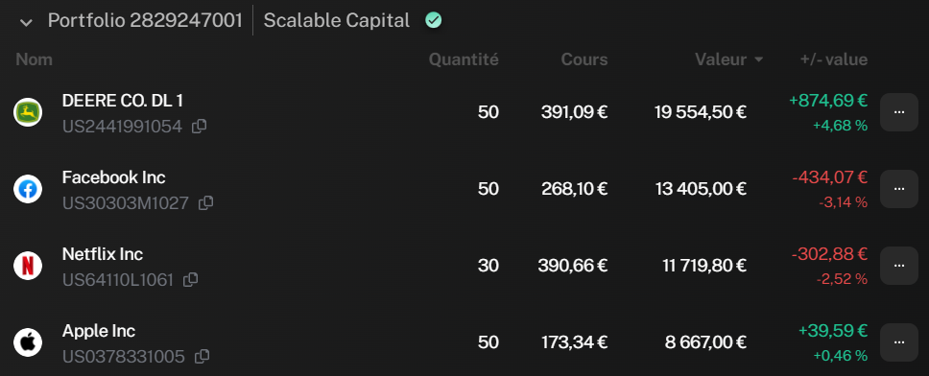Sort by the +/- value column header
929x376 pixels.
tap(834, 59)
